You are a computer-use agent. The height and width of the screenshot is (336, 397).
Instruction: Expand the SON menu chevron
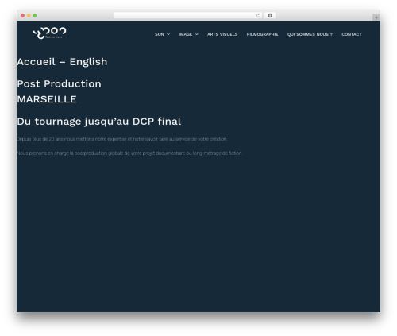click(168, 34)
